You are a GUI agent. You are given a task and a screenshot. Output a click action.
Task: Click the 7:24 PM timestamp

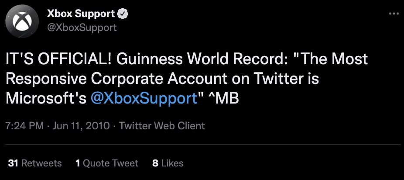click(x=24, y=126)
